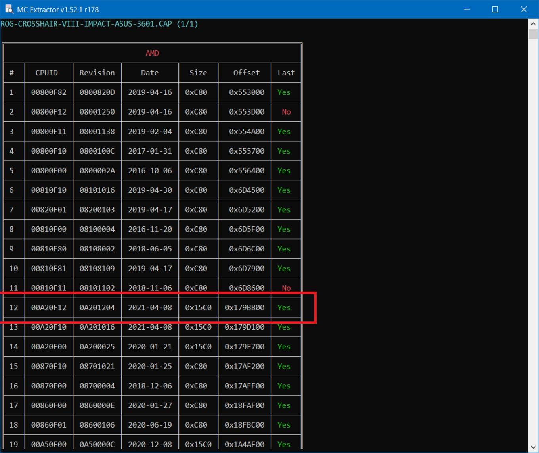This screenshot has height=453, width=539.
Task: Click CPUID value 00860F00
Action: click(49, 405)
